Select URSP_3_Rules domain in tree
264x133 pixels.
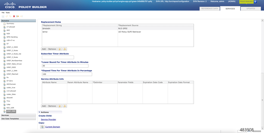12,57
